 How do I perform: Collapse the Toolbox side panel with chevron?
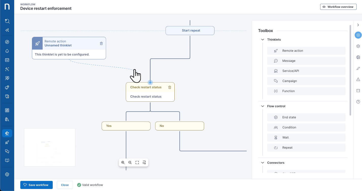[358, 25]
